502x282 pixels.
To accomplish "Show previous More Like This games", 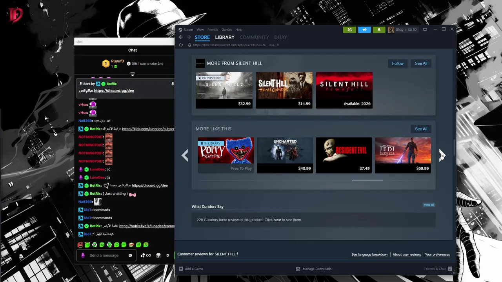I will click(x=185, y=155).
